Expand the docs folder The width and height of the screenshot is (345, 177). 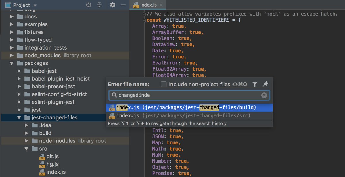pos(12,17)
